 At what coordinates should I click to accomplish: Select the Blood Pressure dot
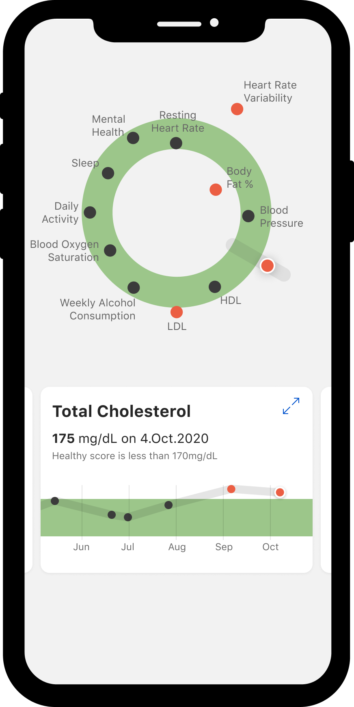[x=248, y=216]
